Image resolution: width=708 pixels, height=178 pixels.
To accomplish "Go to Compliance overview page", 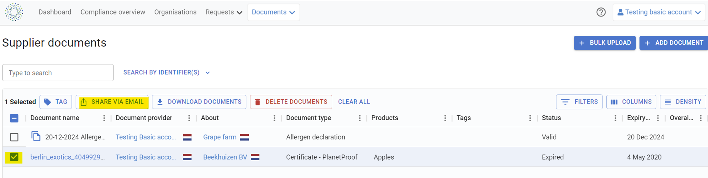I will point(113,12).
